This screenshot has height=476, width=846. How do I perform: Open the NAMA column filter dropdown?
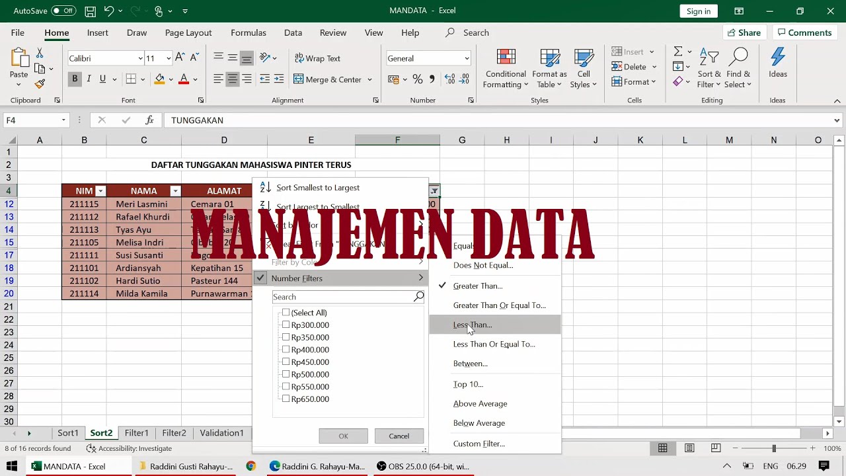pos(175,191)
